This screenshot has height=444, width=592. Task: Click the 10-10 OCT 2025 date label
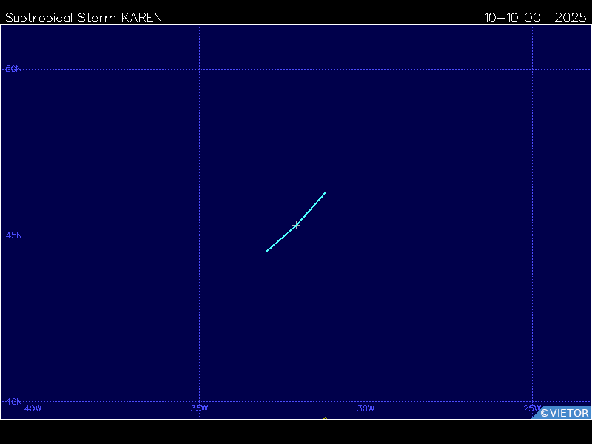535,18
